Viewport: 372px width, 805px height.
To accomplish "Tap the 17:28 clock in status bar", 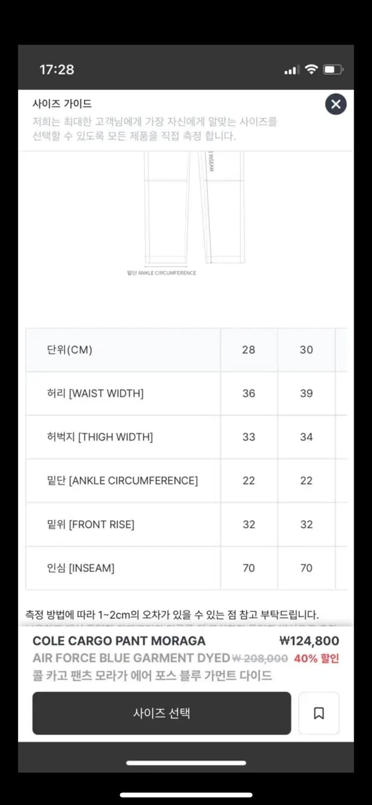I will pyautogui.click(x=57, y=69).
